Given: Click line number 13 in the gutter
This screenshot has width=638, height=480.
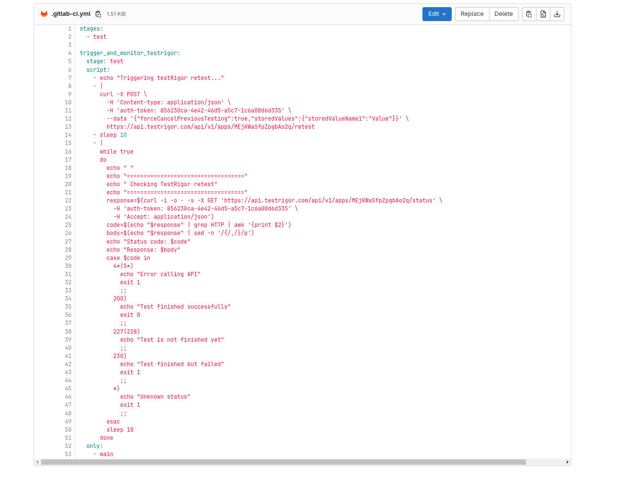Looking at the screenshot, I should pyautogui.click(x=68, y=127).
